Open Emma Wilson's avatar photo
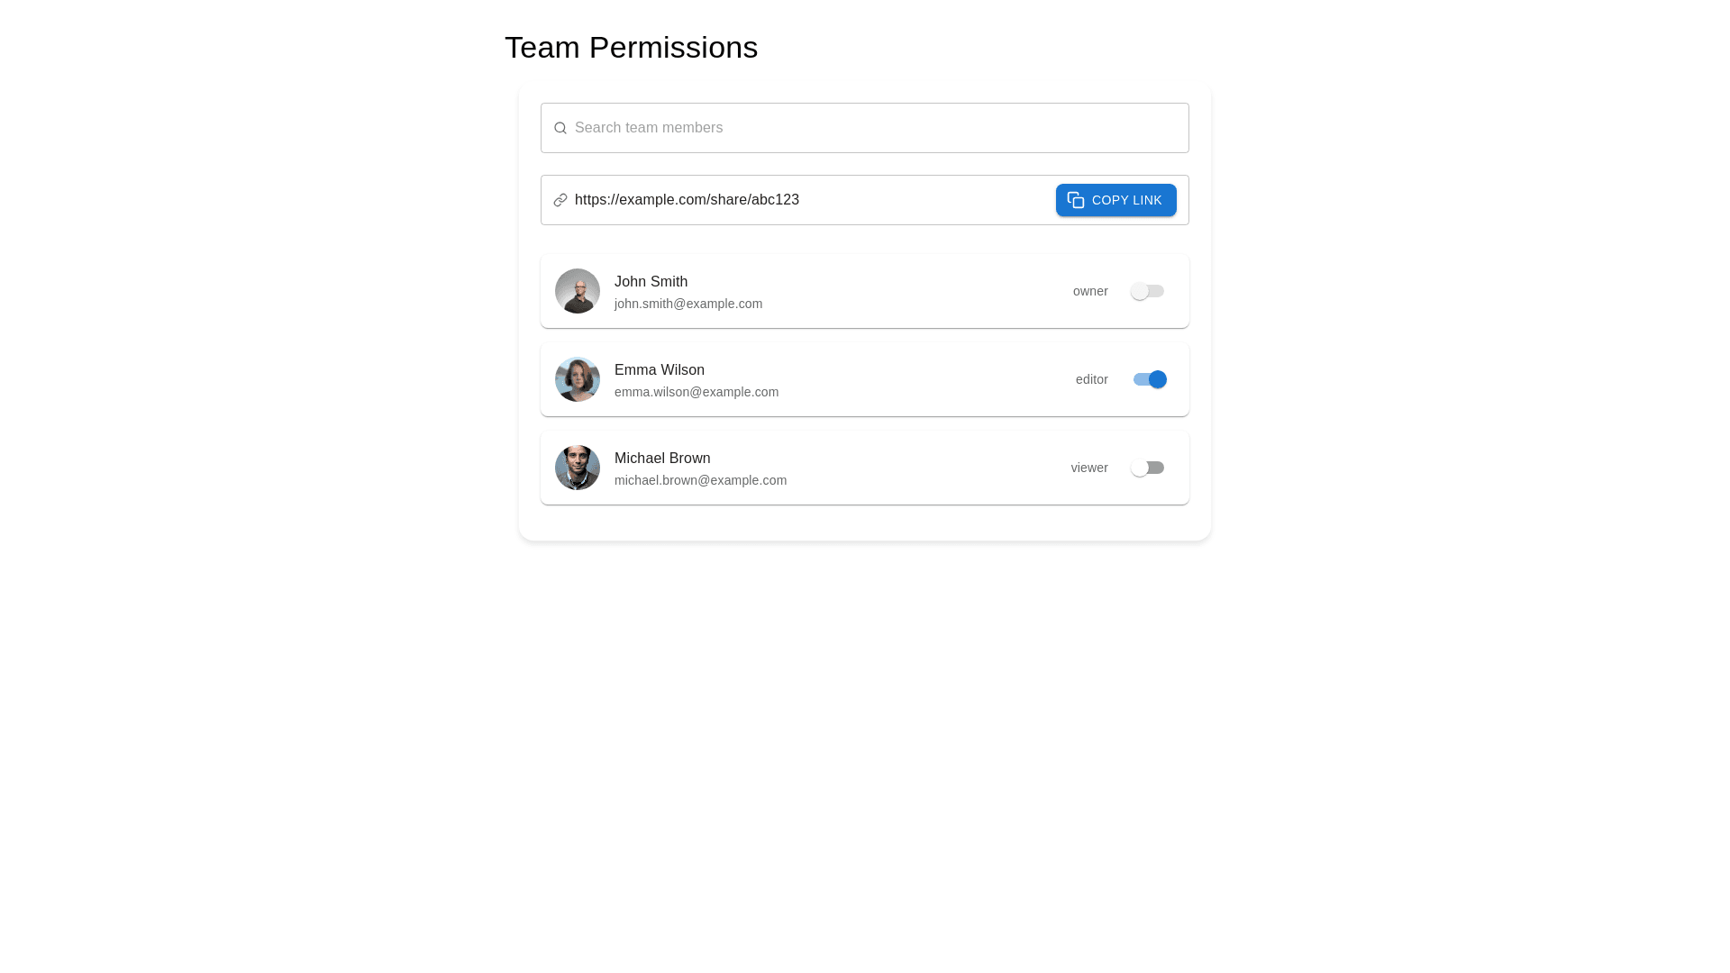Viewport: 1730px width, 973px height. 578,379
